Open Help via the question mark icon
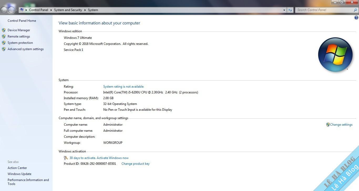This screenshot has width=359, height=191. (356, 18)
